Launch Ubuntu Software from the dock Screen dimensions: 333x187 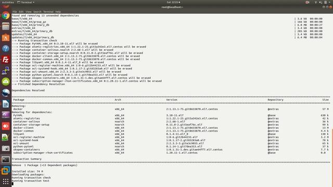(x=6, y=37)
